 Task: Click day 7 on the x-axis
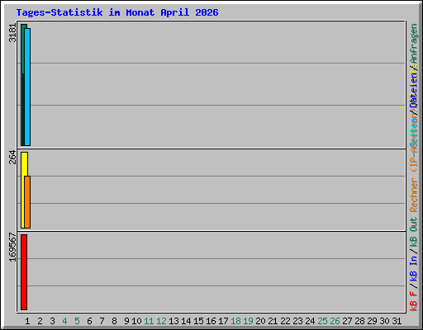(x=102, y=321)
